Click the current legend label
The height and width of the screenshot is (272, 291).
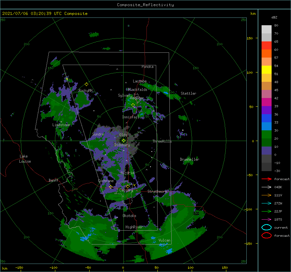pos(281,227)
